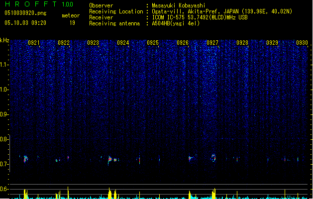Click the 0.9 kHz axis label
The image size is (313, 199).
coord(4,114)
